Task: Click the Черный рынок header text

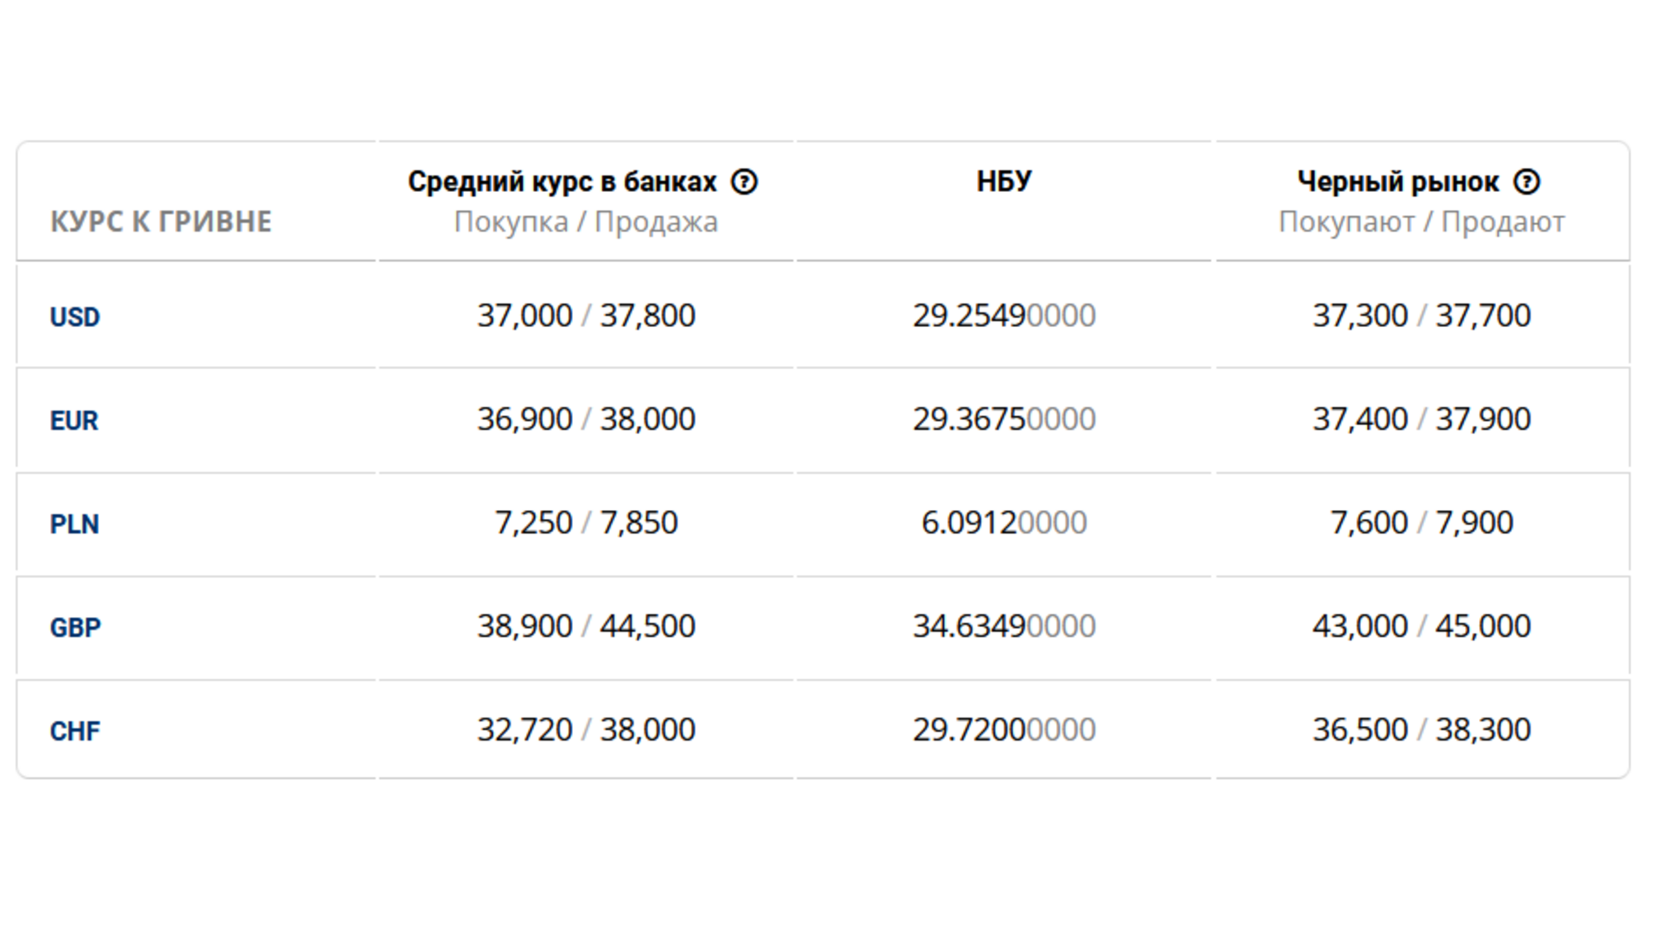Action: pos(1398,181)
